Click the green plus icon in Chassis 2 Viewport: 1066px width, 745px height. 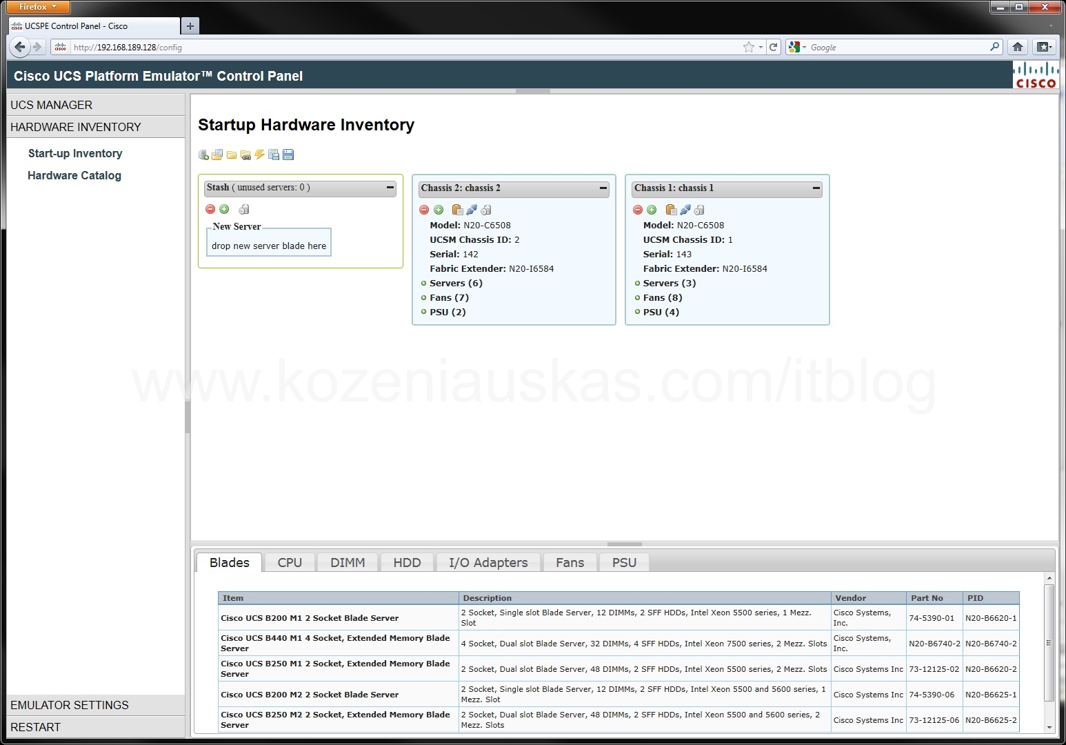click(x=439, y=210)
